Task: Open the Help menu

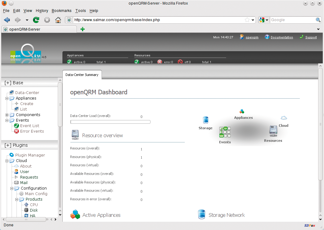Action: point(94,10)
